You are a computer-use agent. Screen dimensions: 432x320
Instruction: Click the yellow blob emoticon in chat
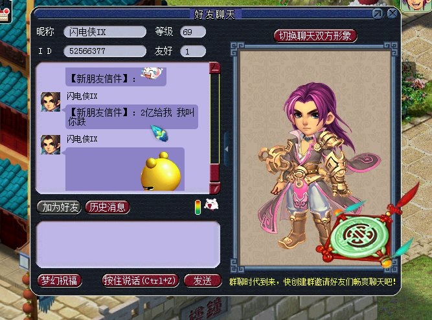click(161, 172)
